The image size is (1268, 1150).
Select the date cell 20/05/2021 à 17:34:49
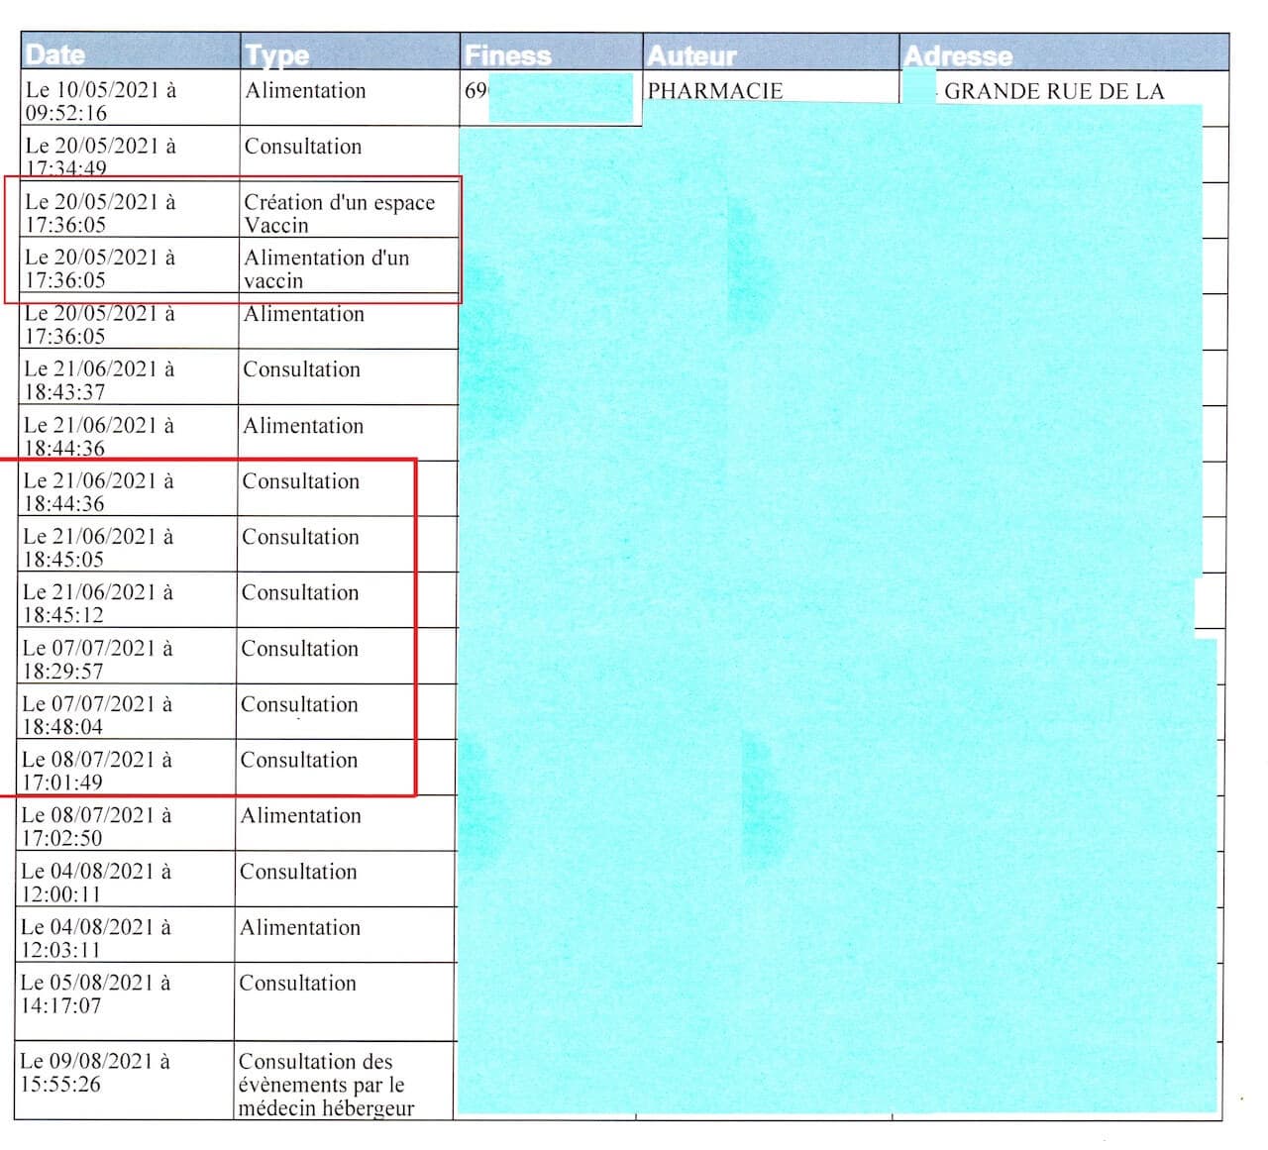(100, 157)
